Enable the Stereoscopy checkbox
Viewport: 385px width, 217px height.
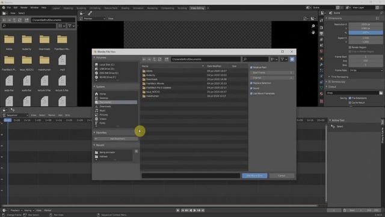(330, 82)
